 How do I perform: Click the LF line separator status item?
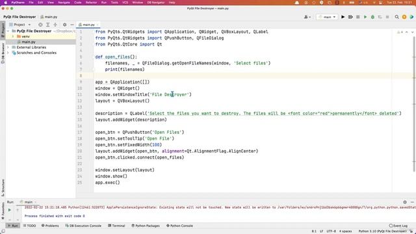321,231
